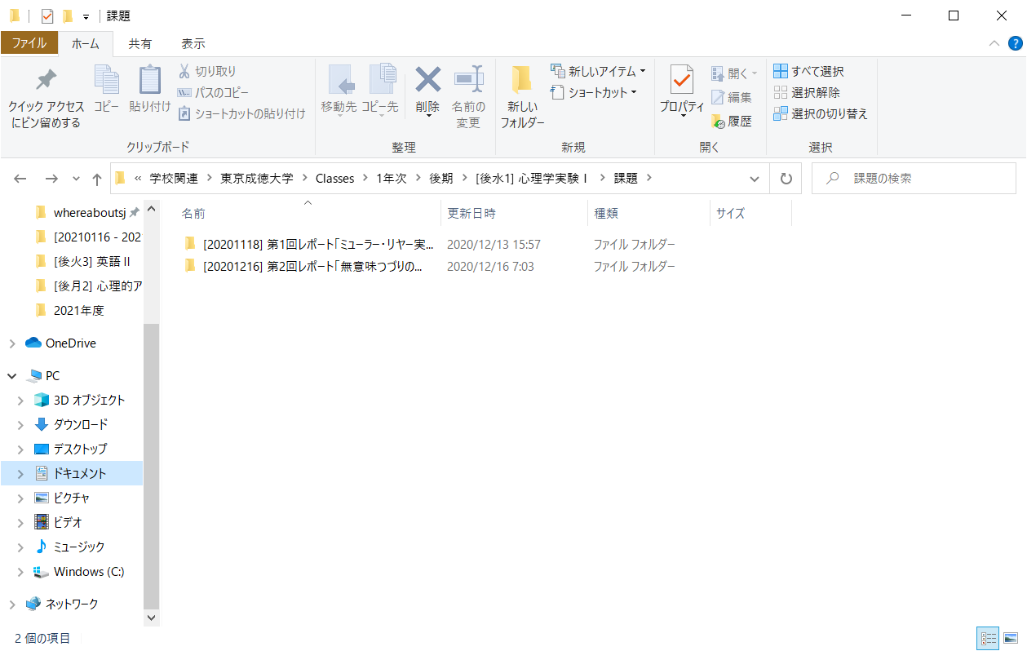The width and height of the screenshot is (1027, 651).
Task: Select the [後火3] 英語 II folder
Action: 91,262
